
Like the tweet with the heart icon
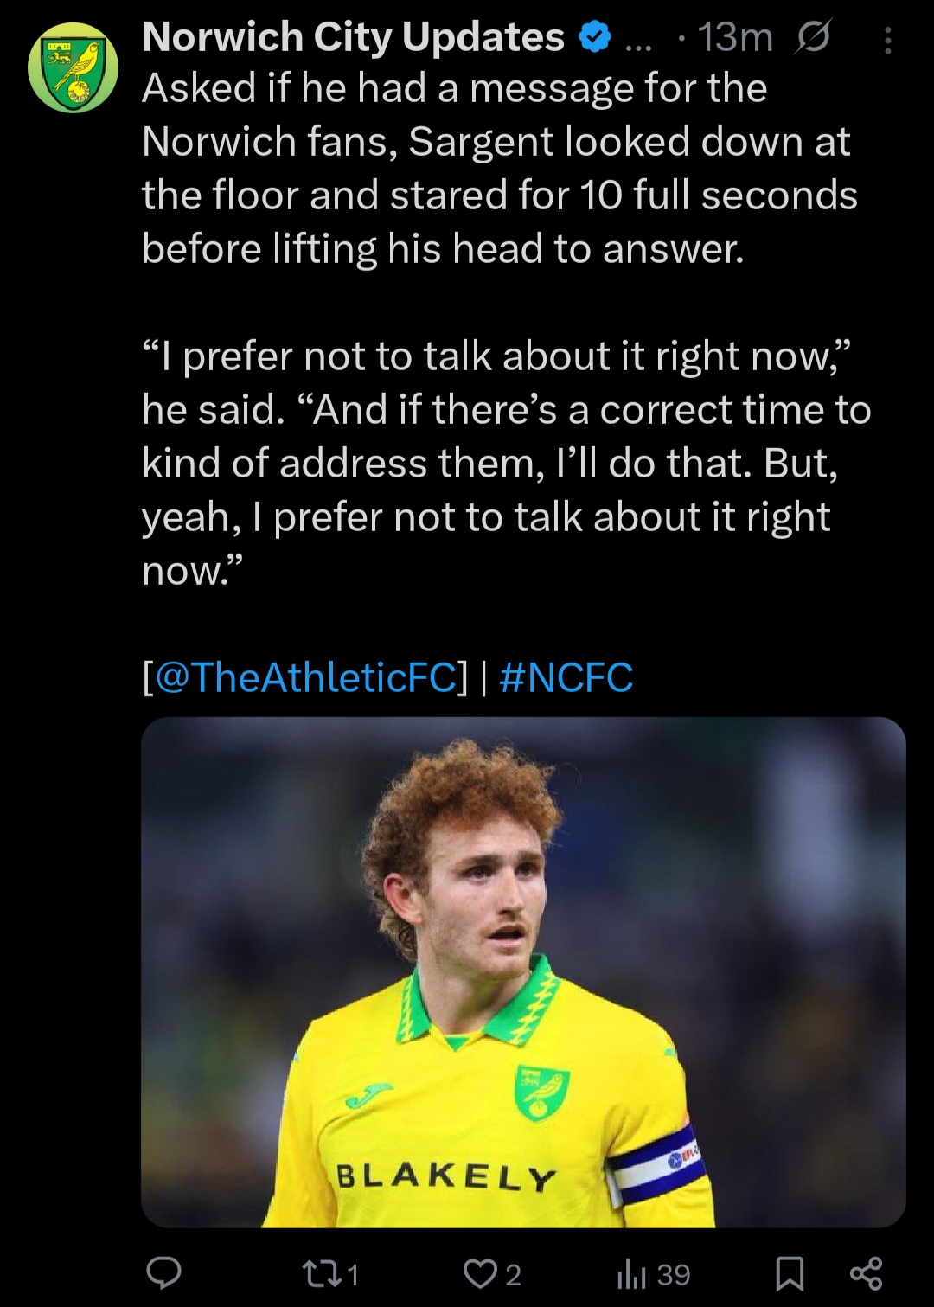coord(478,1273)
